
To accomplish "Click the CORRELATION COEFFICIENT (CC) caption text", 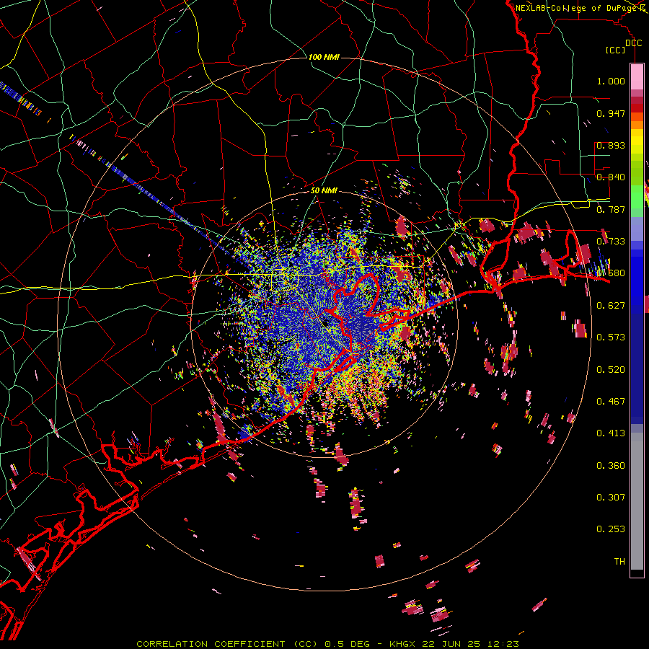I will click(x=226, y=644).
